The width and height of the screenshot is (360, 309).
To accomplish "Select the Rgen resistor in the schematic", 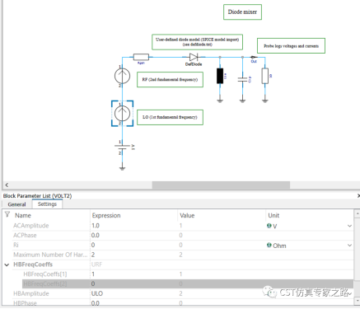I will click(x=141, y=57).
